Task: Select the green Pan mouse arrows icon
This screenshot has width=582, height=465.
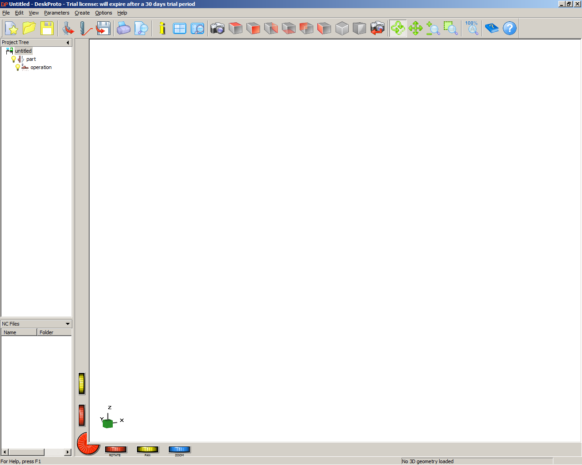Action: (415, 28)
